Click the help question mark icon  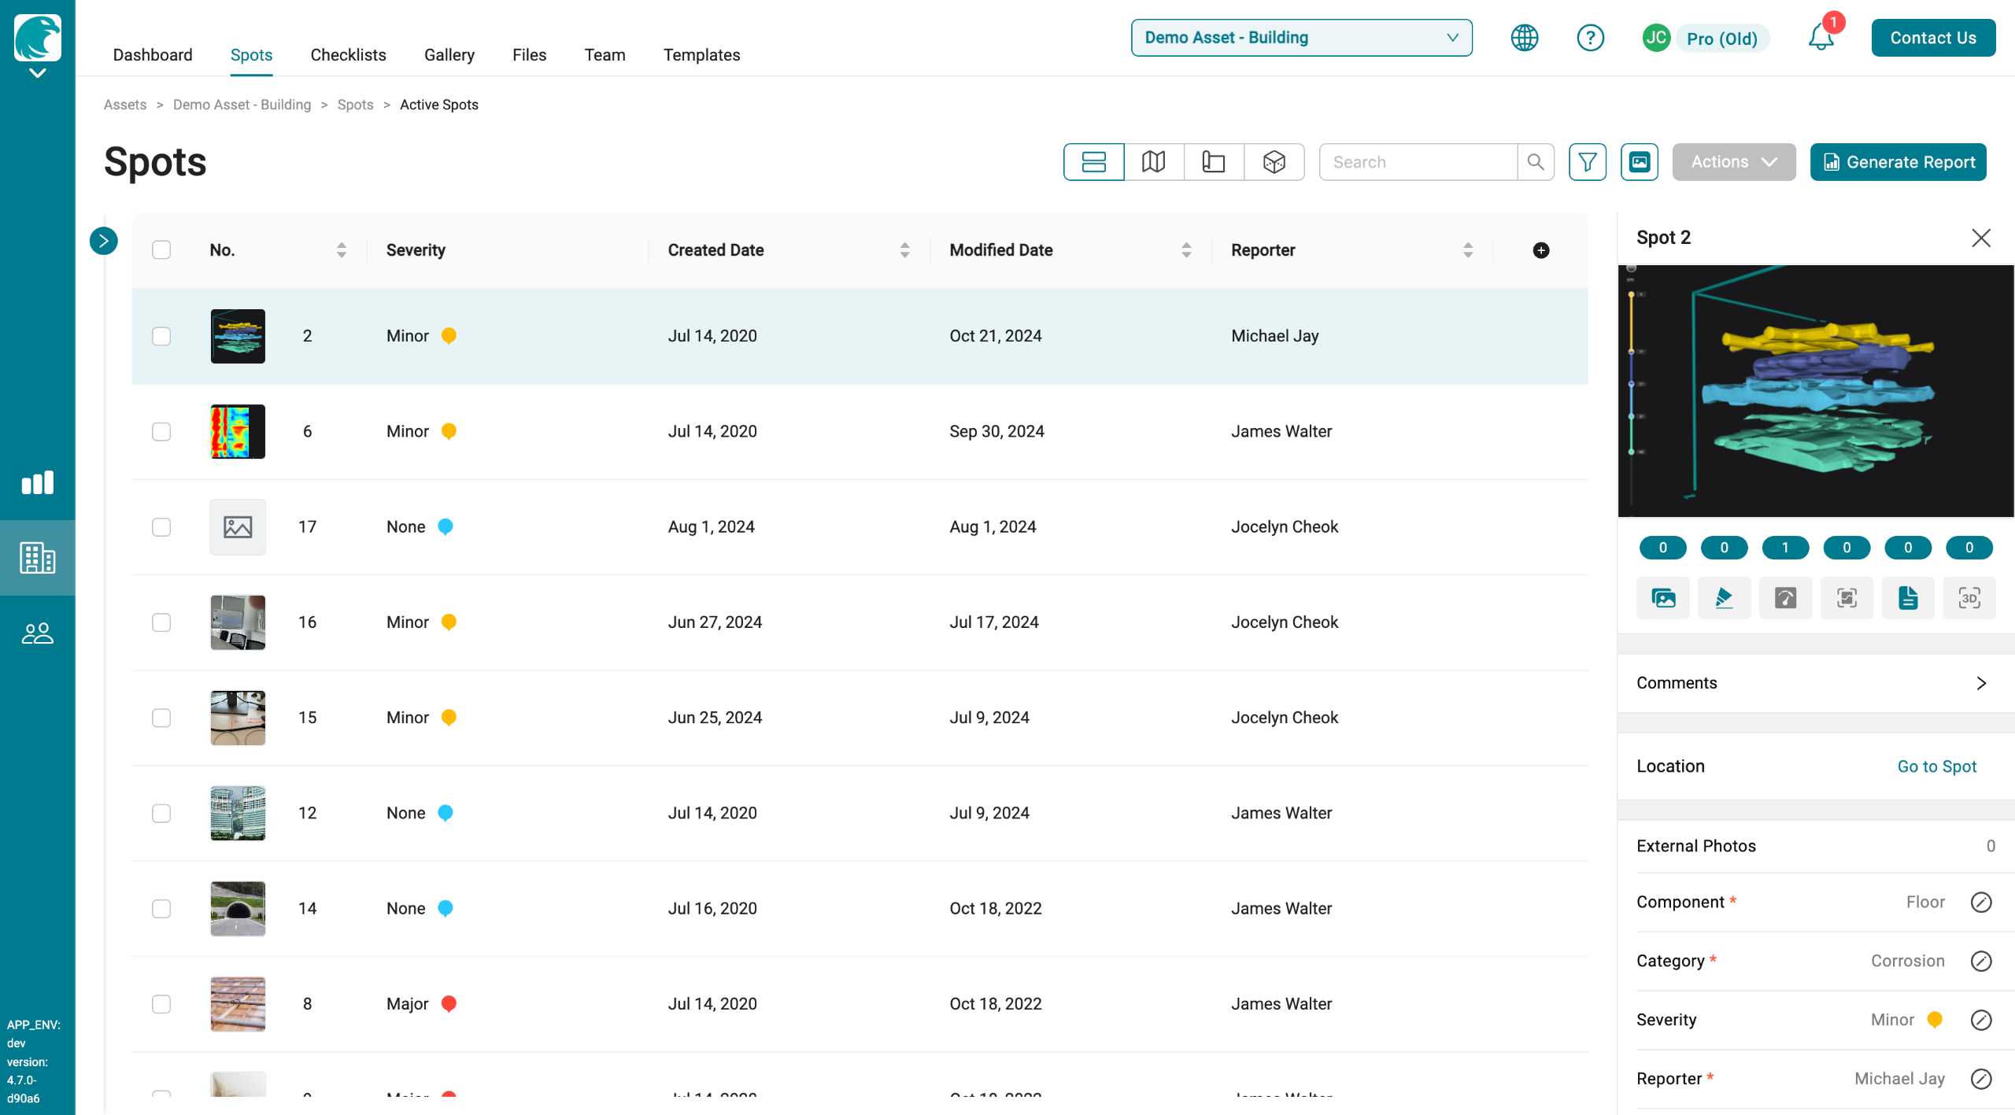click(1590, 38)
